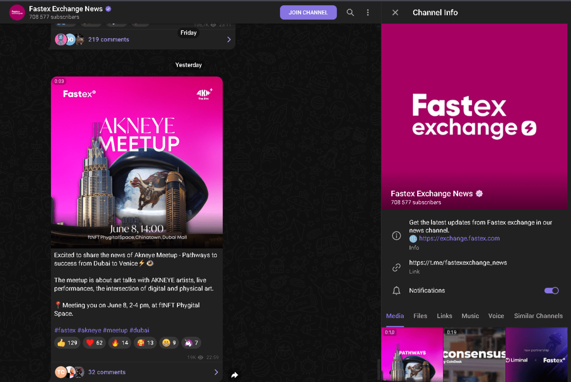Open the three-dot more options menu
Image resolution: width=571 pixels, height=382 pixels.
368,12
